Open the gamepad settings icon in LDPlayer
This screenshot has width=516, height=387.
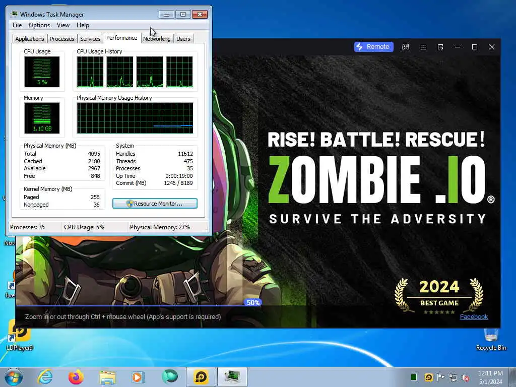click(x=406, y=47)
